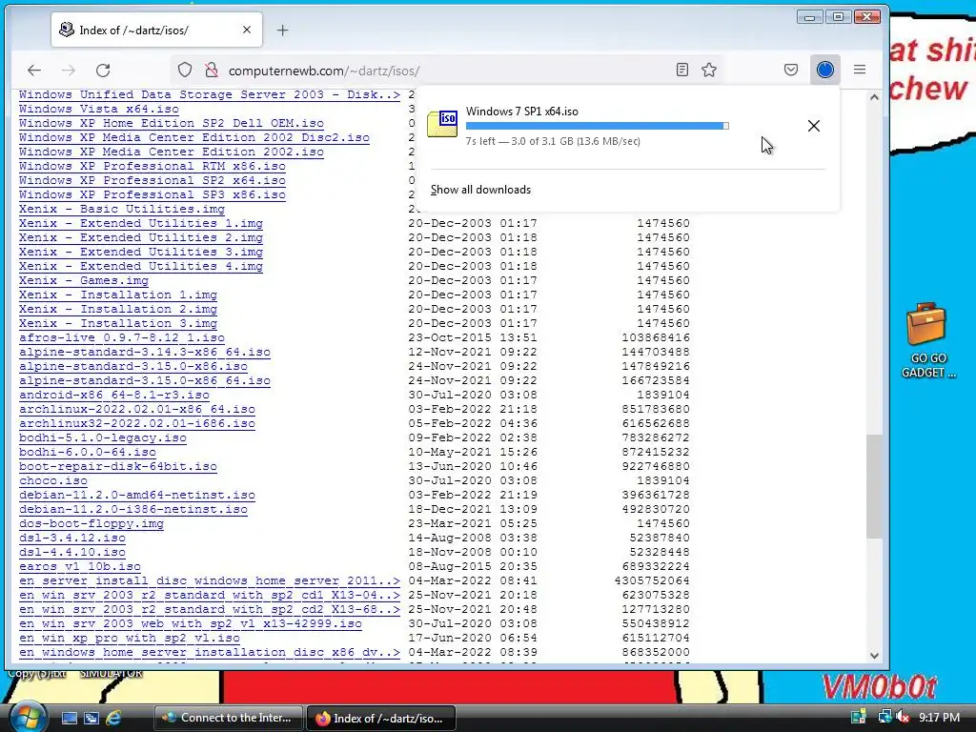
Task: Click the iso file icon in downloads panel
Action: click(x=442, y=123)
